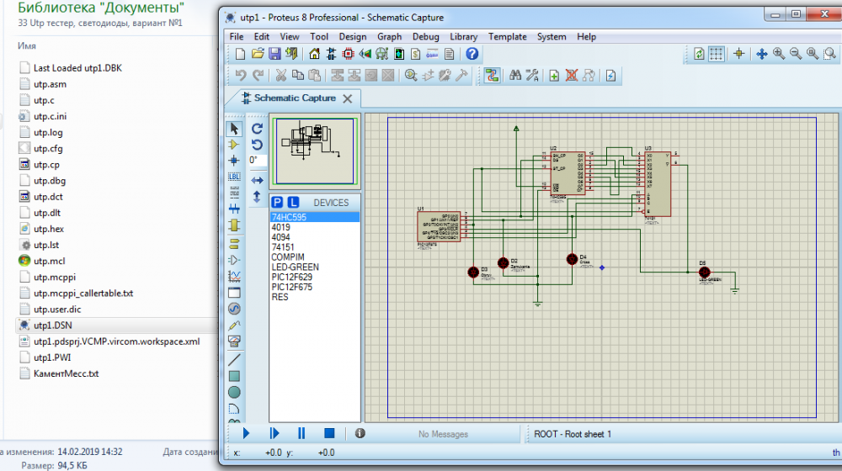This screenshot has height=471, width=842.
Task: Click the Bill of Materials dollar icon
Action: [x=415, y=54]
